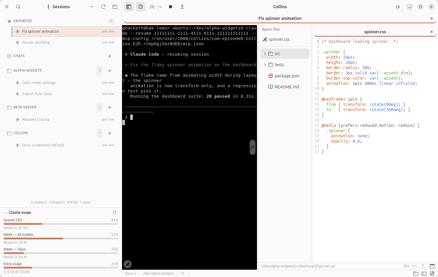The image size is (438, 277).
Task: Open the sessions search
Action: tap(18, 7)
